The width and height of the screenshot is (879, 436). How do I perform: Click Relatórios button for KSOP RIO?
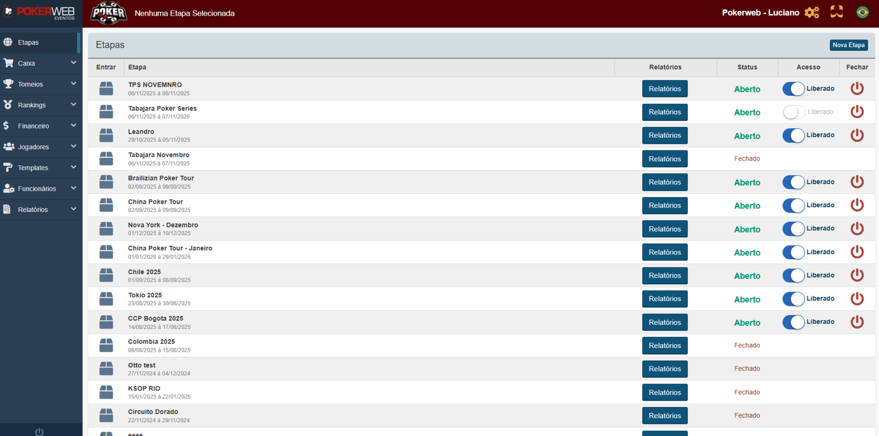(x=665, y=392)
